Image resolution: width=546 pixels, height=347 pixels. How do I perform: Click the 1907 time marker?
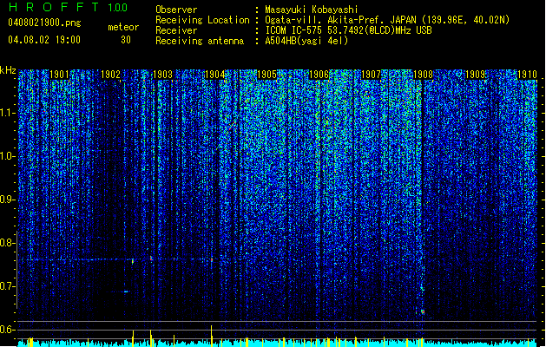371,75
